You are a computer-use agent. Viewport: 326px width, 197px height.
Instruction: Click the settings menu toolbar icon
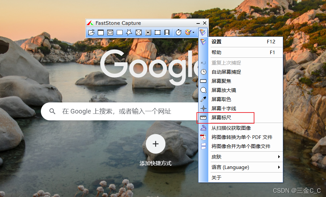pyautogui.click(x=203, y=32)
